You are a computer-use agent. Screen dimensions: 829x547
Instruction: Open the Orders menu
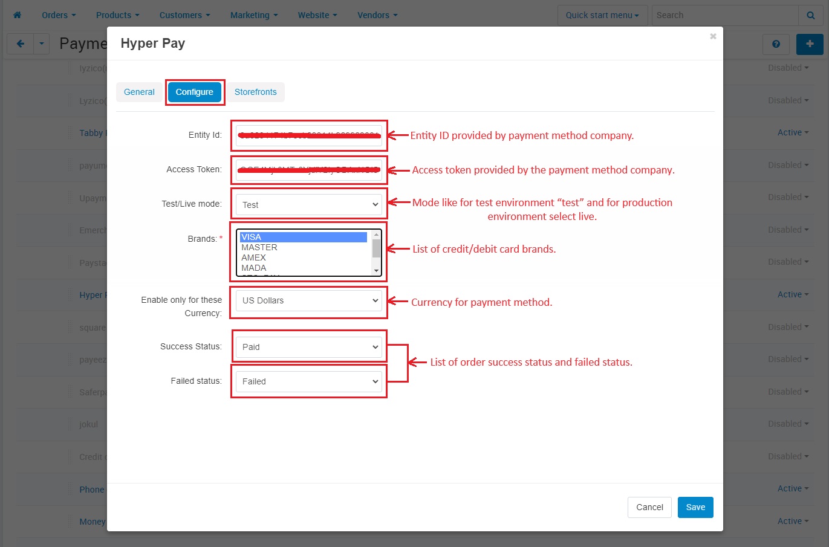(x=59, y=15)
